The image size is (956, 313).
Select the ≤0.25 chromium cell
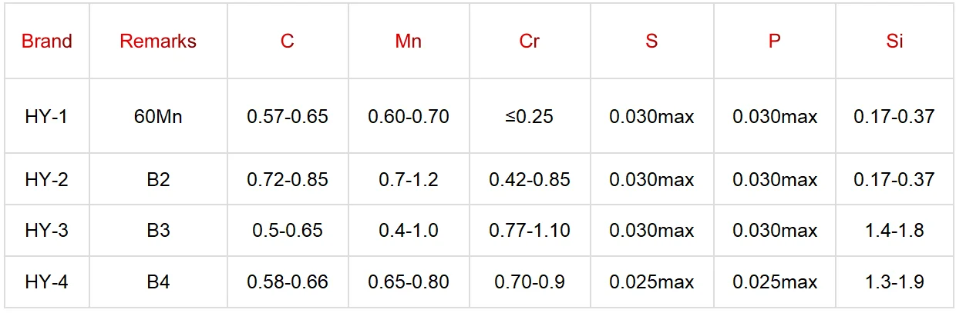pos(530,117)
